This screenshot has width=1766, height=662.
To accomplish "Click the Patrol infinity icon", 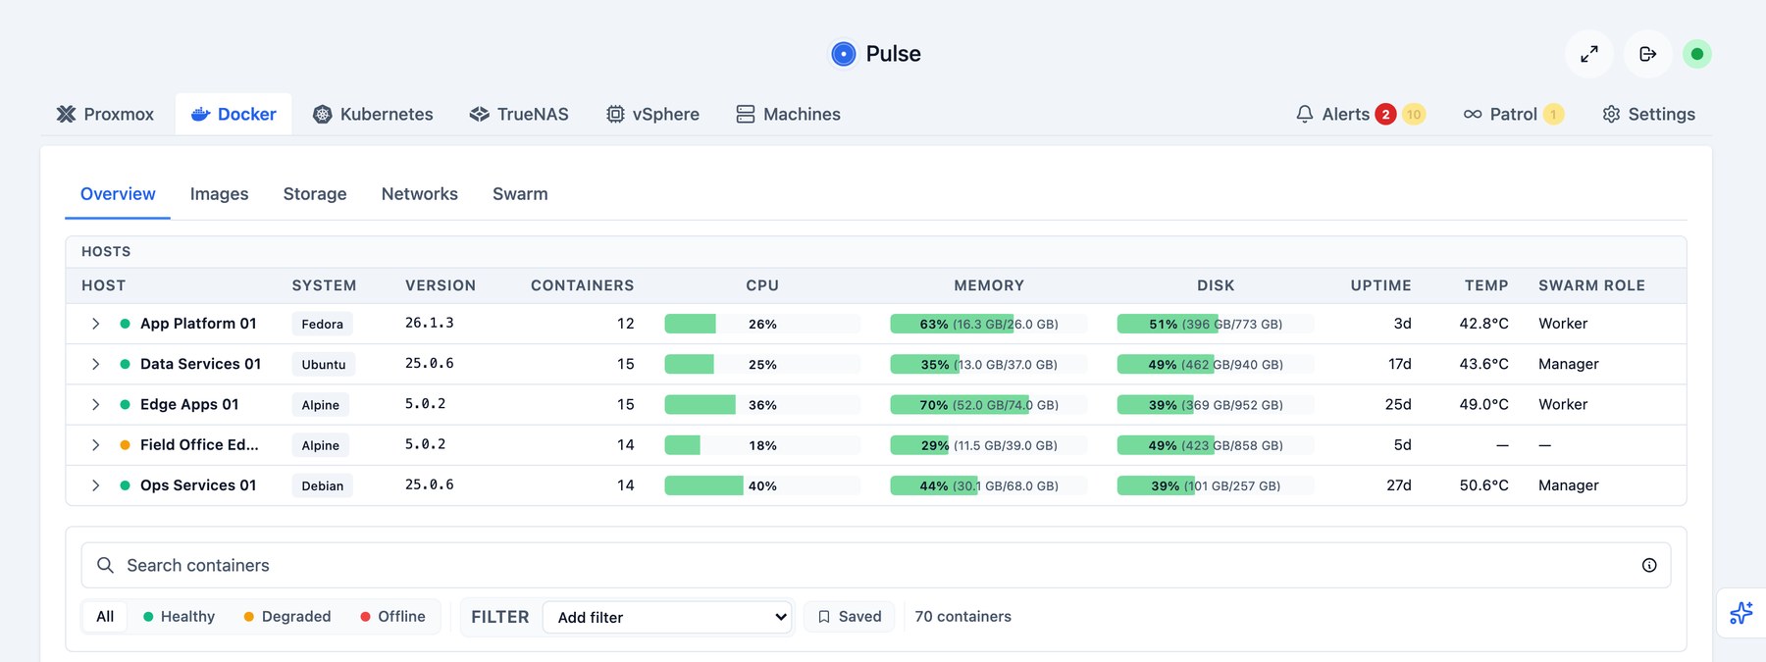I will (1473, 115).
